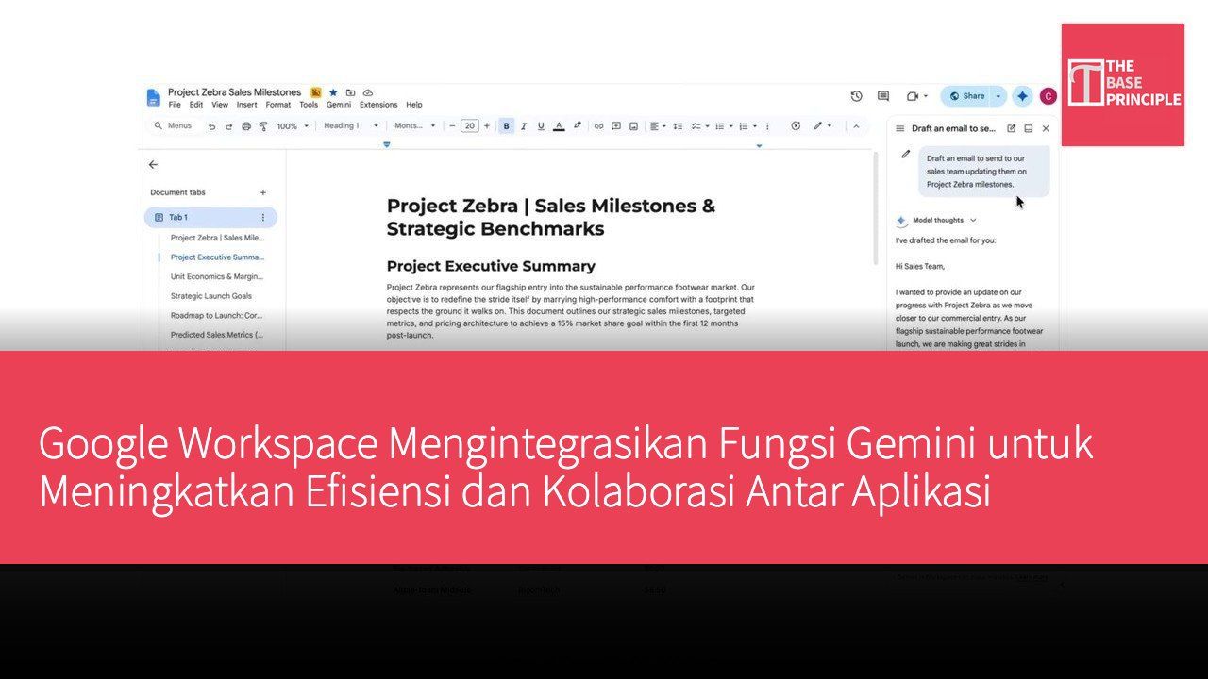Screen dimensions: 1208x679
Task: Open the Extensions menu
Action: [x=378, y=105]
